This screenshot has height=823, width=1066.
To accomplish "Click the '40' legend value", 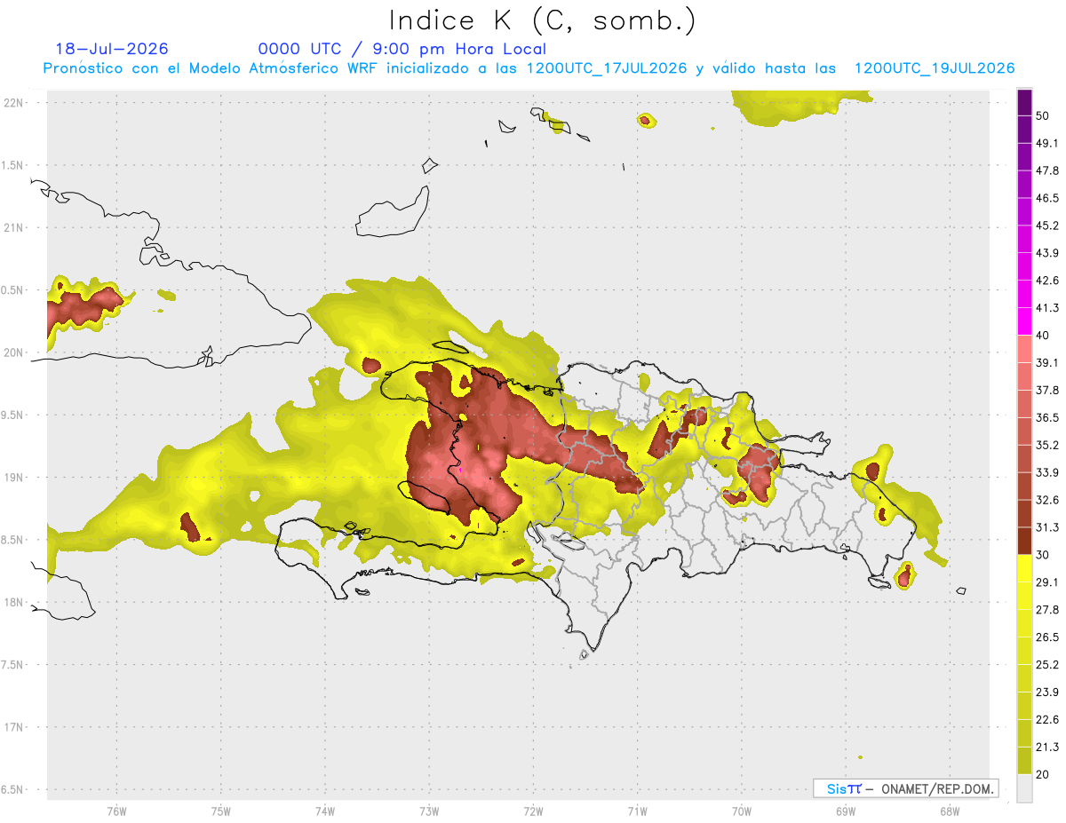I will (x=1043, y=336).
